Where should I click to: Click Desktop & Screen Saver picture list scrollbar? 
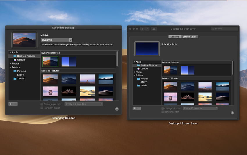[x=232, y=68]
